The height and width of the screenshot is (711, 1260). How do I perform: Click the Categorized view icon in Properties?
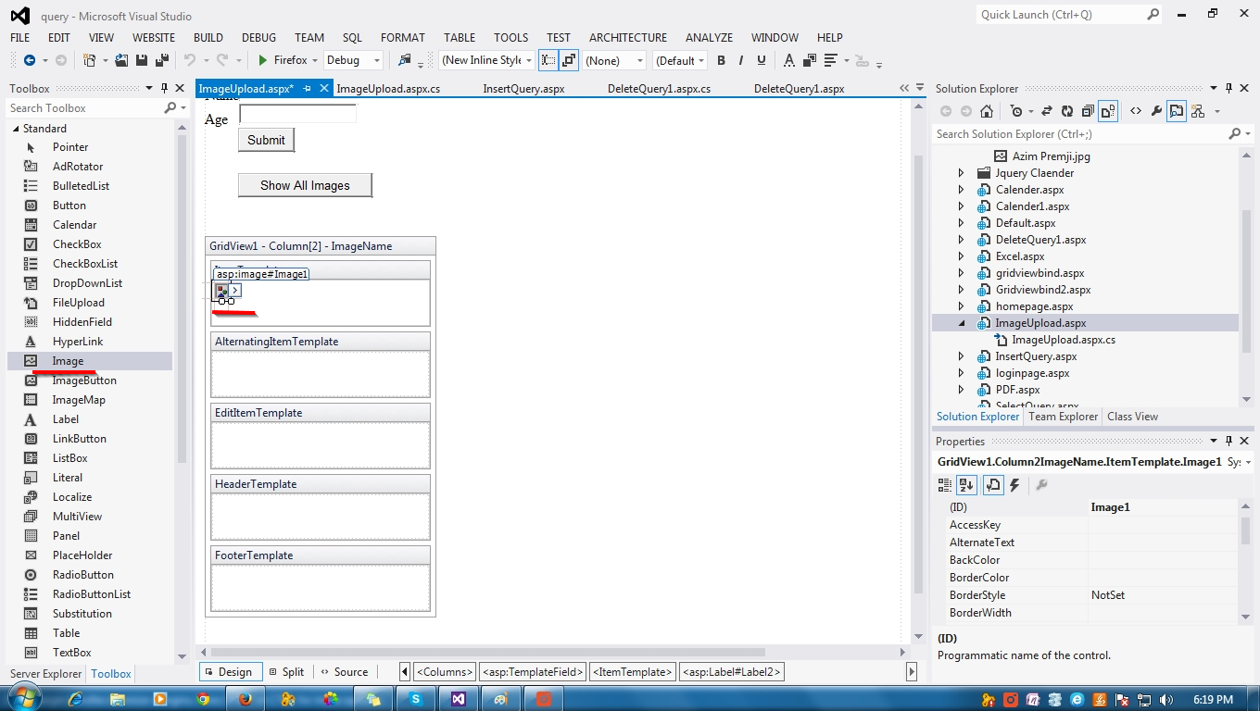click(945, 485)
